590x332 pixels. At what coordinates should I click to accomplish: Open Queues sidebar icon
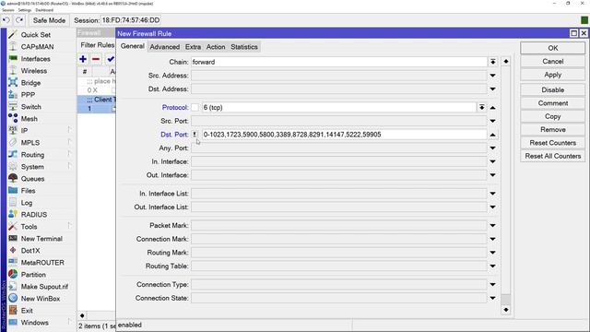(13, 178)
